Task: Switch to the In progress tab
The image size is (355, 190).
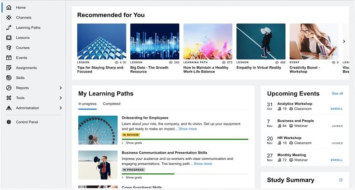Action: (87, 104)
